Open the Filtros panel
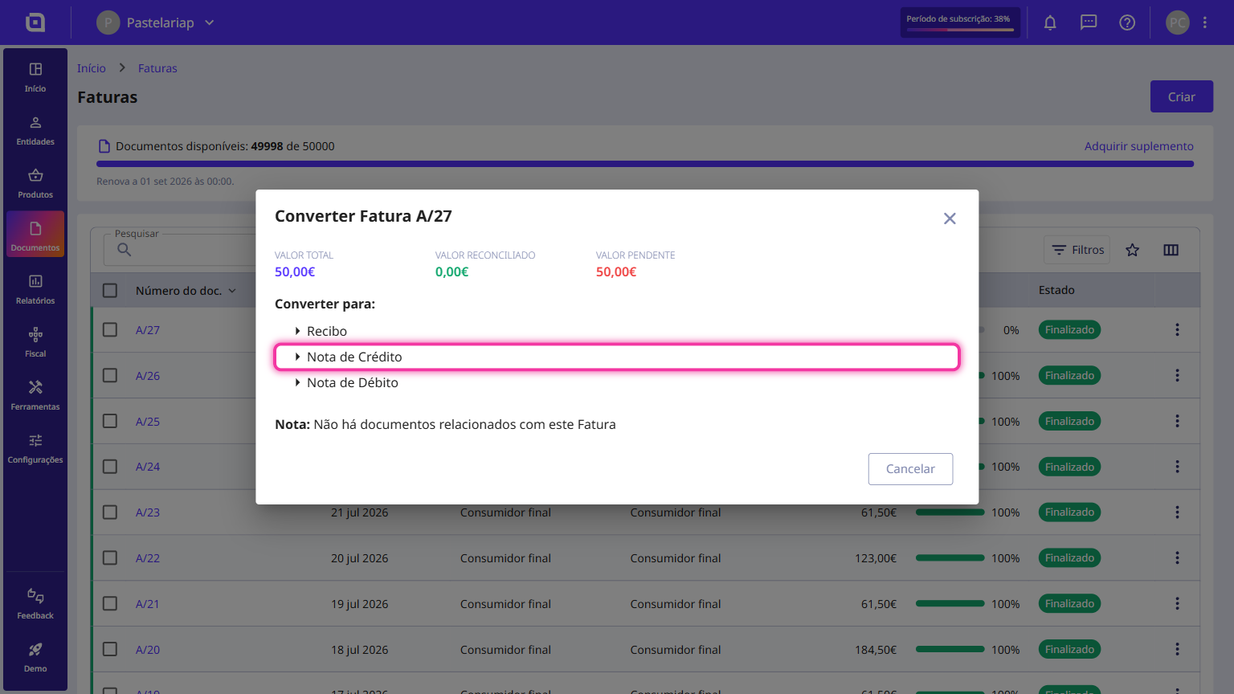Viewport: 1234px width, 694px height. click(x=1077, y=250)
